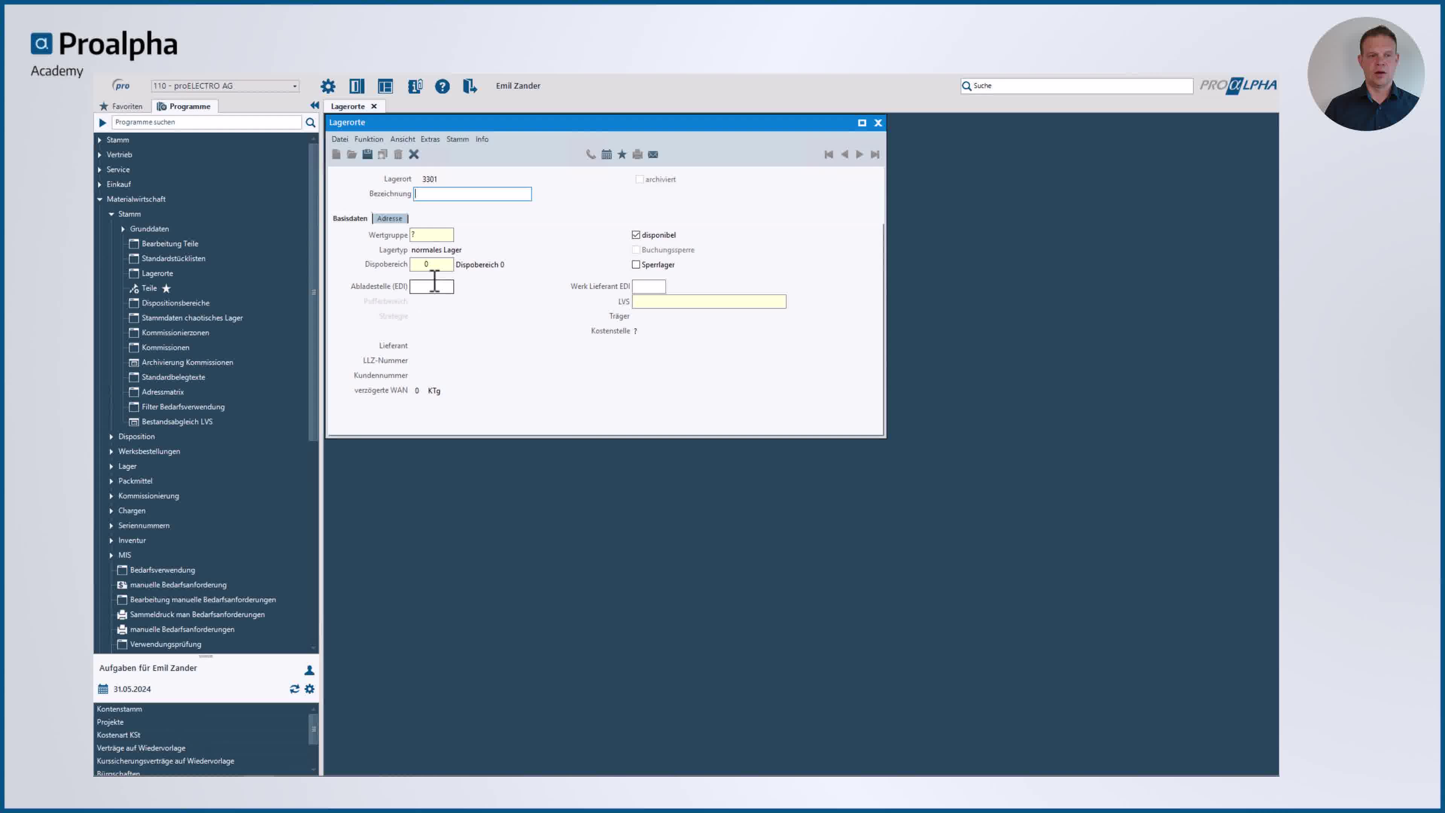
Task: Click the window layout icon in toolbar
Action: coord(385,86)
